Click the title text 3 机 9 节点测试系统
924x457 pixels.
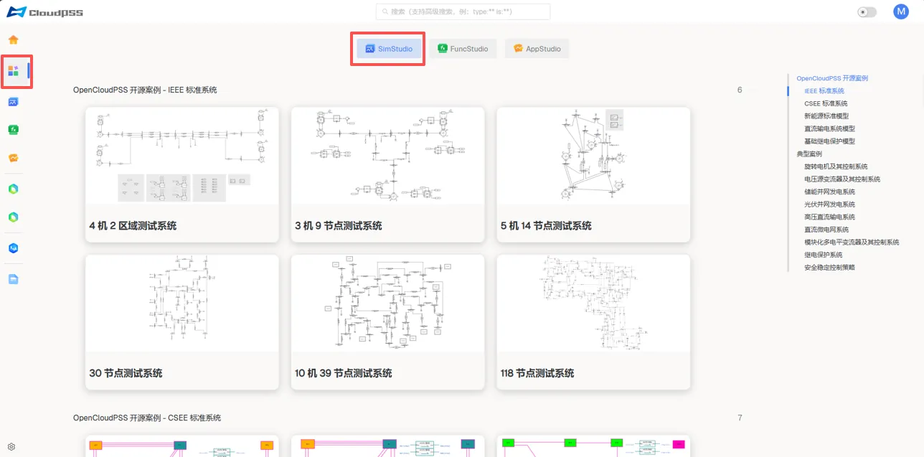(x=339, y=225)
